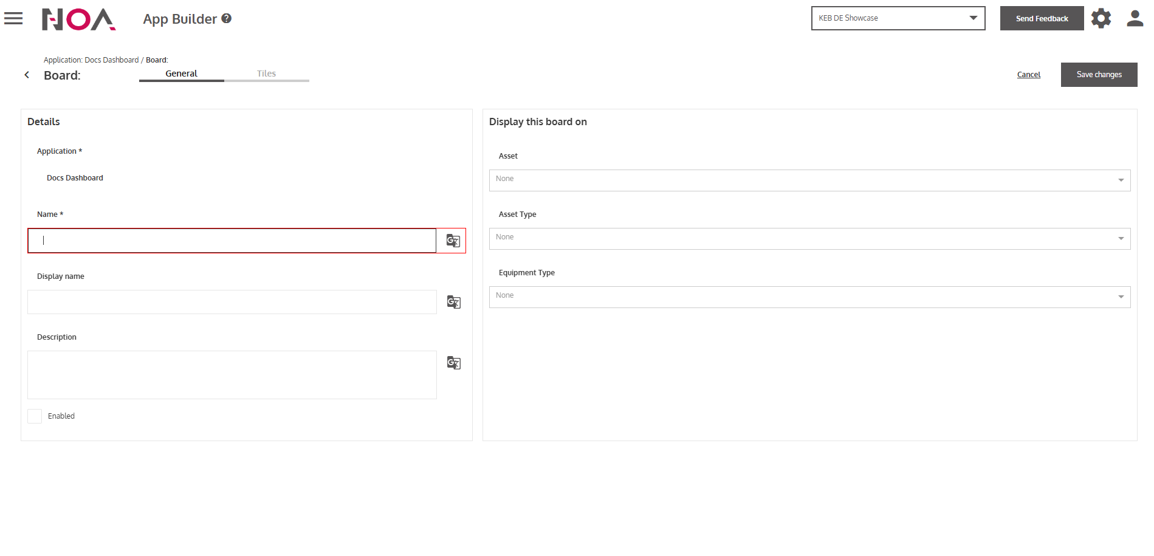Open the KEB DE Showcase dropdown
Image resolution: width=1154 pixels, height=556 pixels.
coord(898,18)
